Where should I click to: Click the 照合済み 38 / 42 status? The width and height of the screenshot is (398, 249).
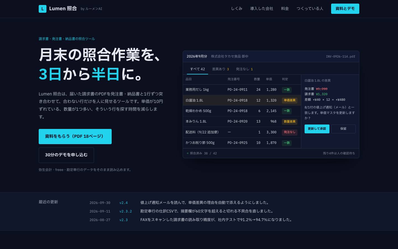coord(202,153)
